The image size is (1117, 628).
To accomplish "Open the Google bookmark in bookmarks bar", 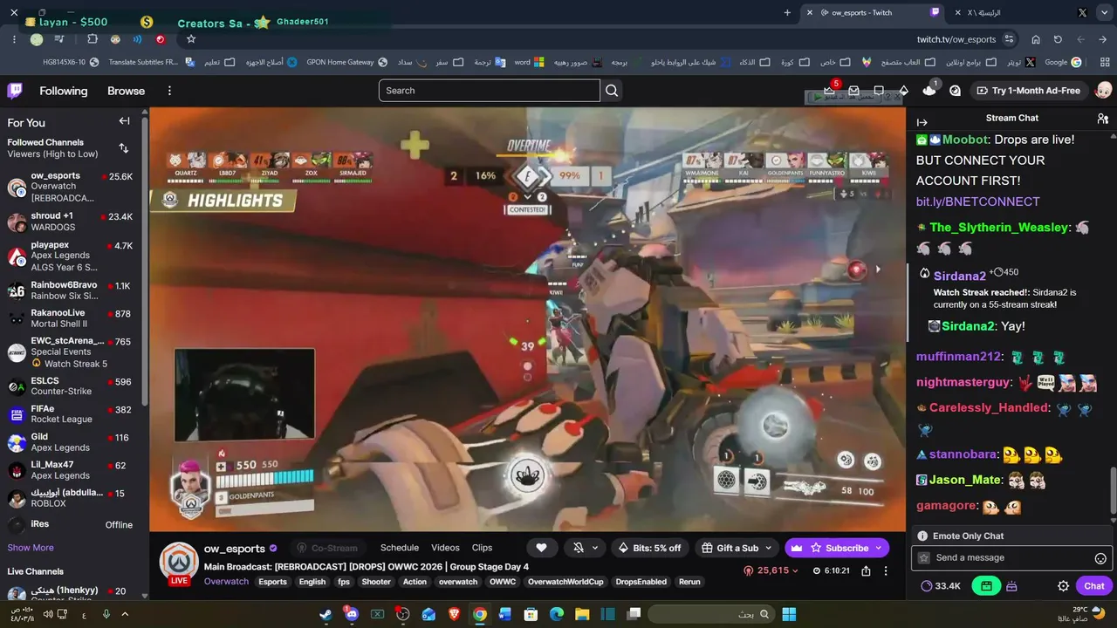I will [x=1063, y=62].
